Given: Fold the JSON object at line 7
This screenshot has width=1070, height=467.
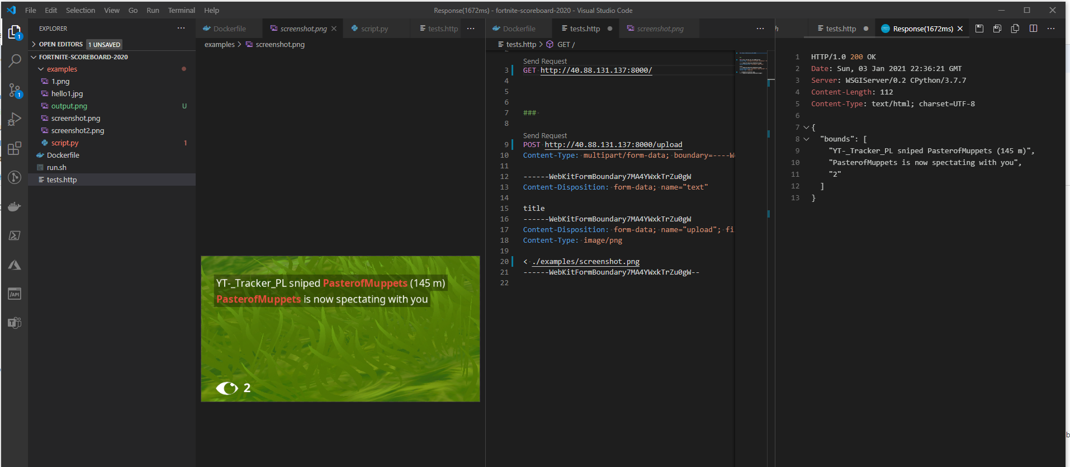Looking at the screenshot, I should click(x=806, y=128).
